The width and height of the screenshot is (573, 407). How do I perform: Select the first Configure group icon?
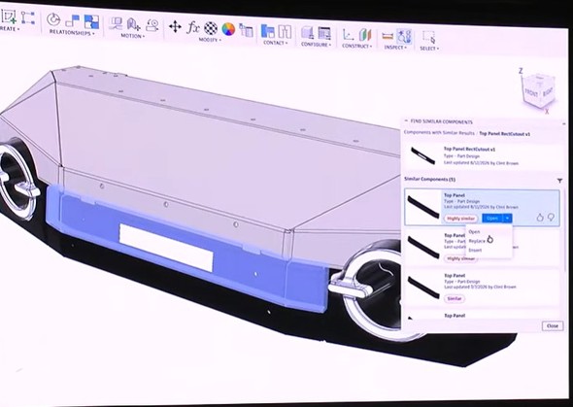pos(307,33)
